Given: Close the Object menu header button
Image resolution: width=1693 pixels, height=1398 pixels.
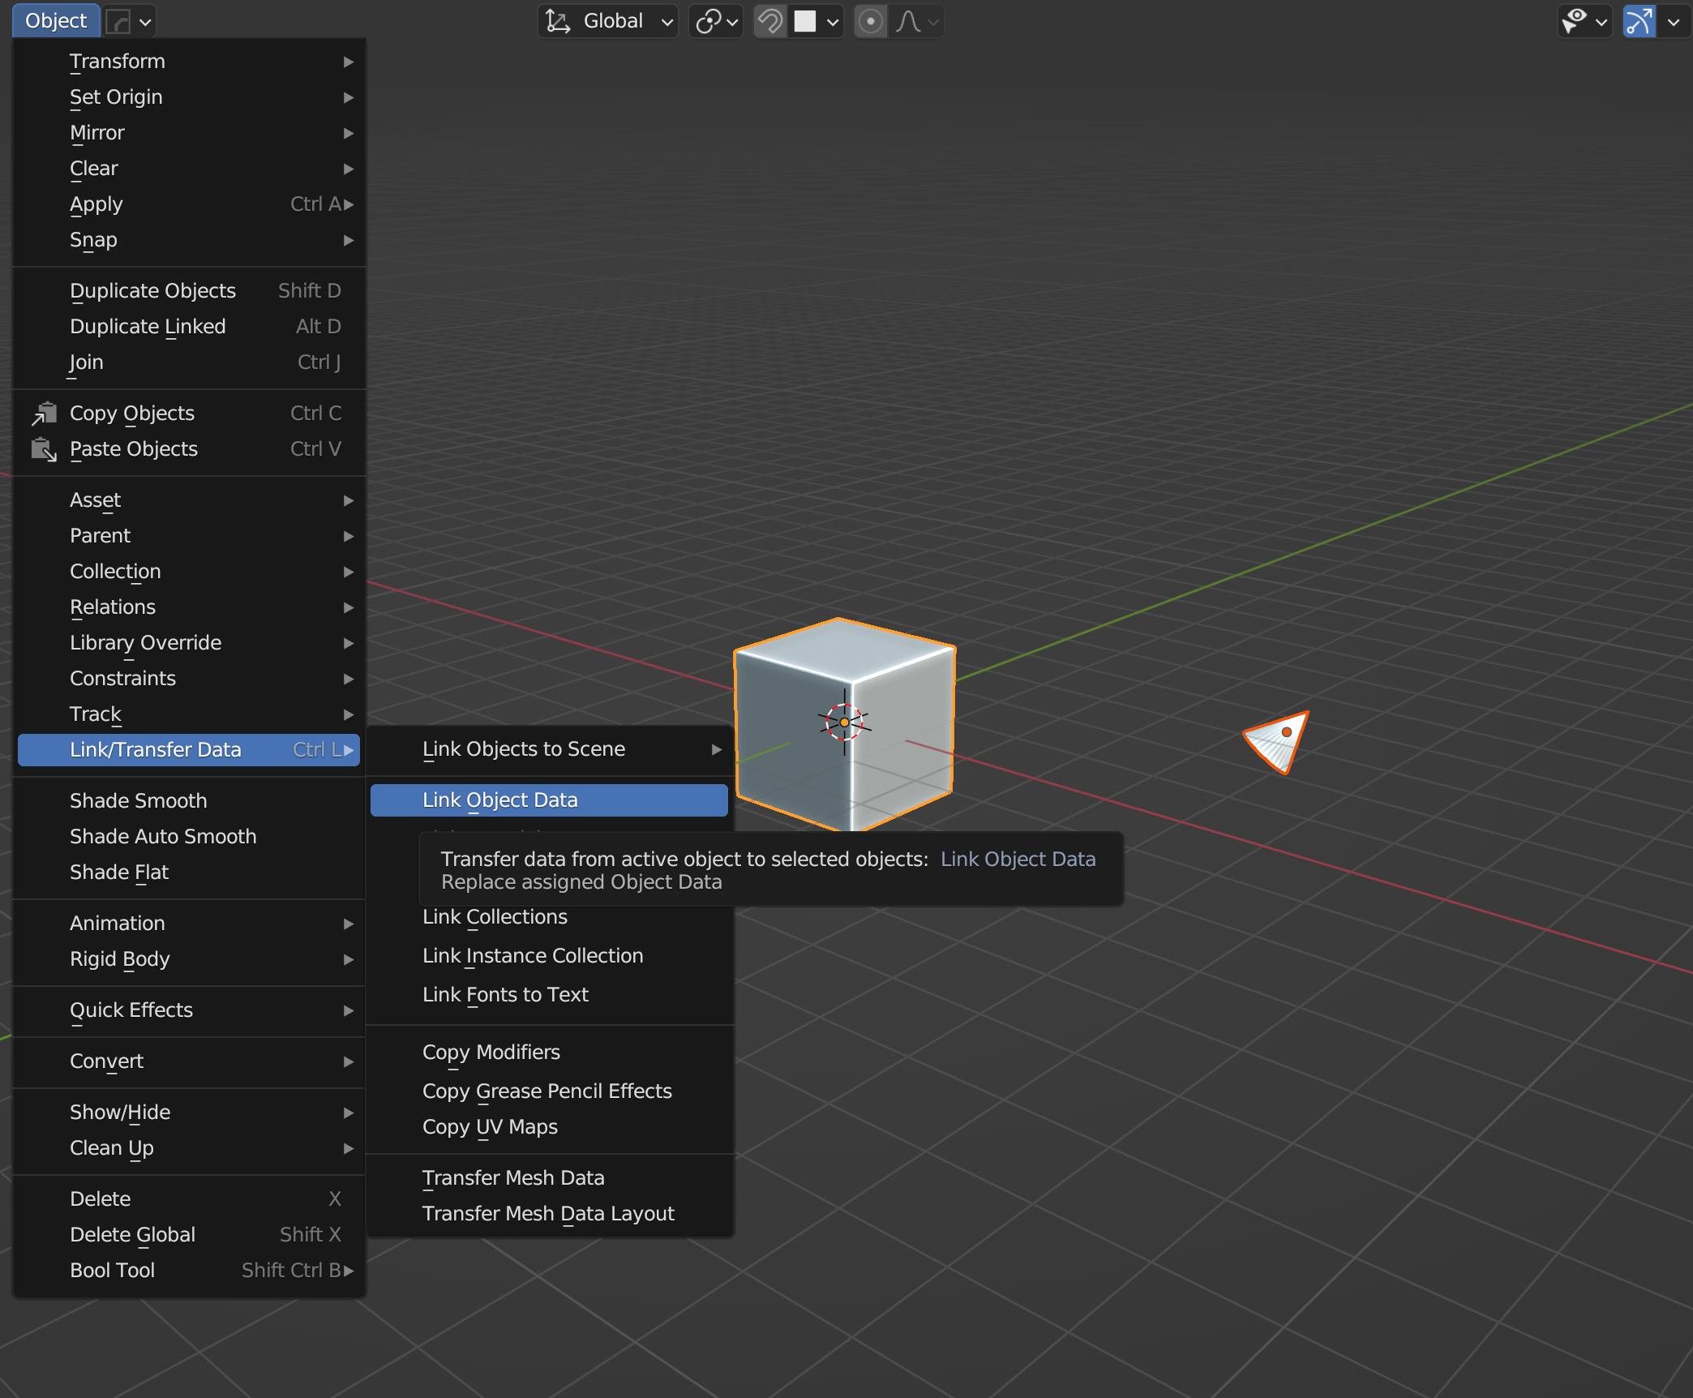Looking at the screenshot, I should pos(56,21).
